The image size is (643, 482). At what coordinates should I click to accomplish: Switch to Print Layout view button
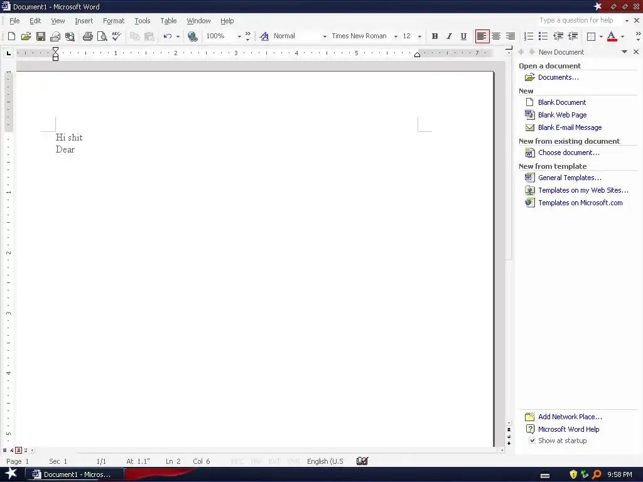(18, 450)
